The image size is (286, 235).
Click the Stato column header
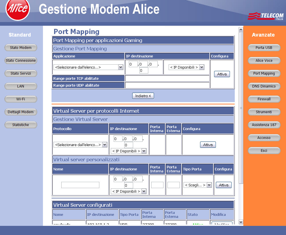pyautogui.click(x=198, y=214)
